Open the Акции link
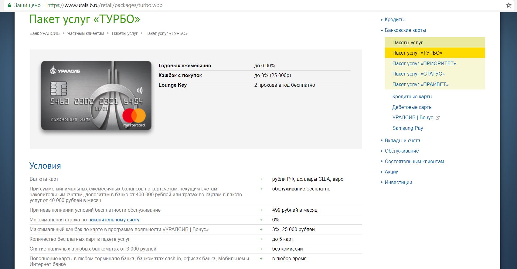 tap(391, 172)
